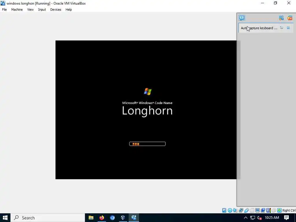Click the network adapters status icon
Viewport: 296px width, 222px height.
[x=241, y=210]
